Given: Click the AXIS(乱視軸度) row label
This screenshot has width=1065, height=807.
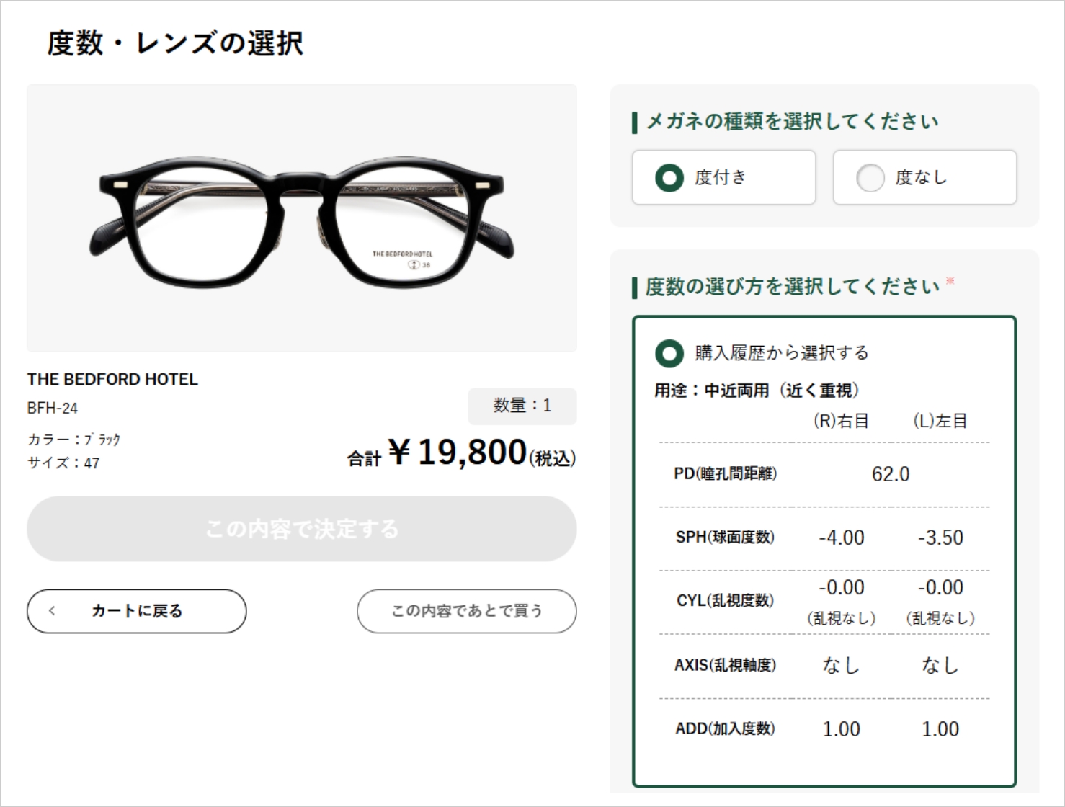Looking at the screenshot, I should pyautogui.click(x=725, y=665).
